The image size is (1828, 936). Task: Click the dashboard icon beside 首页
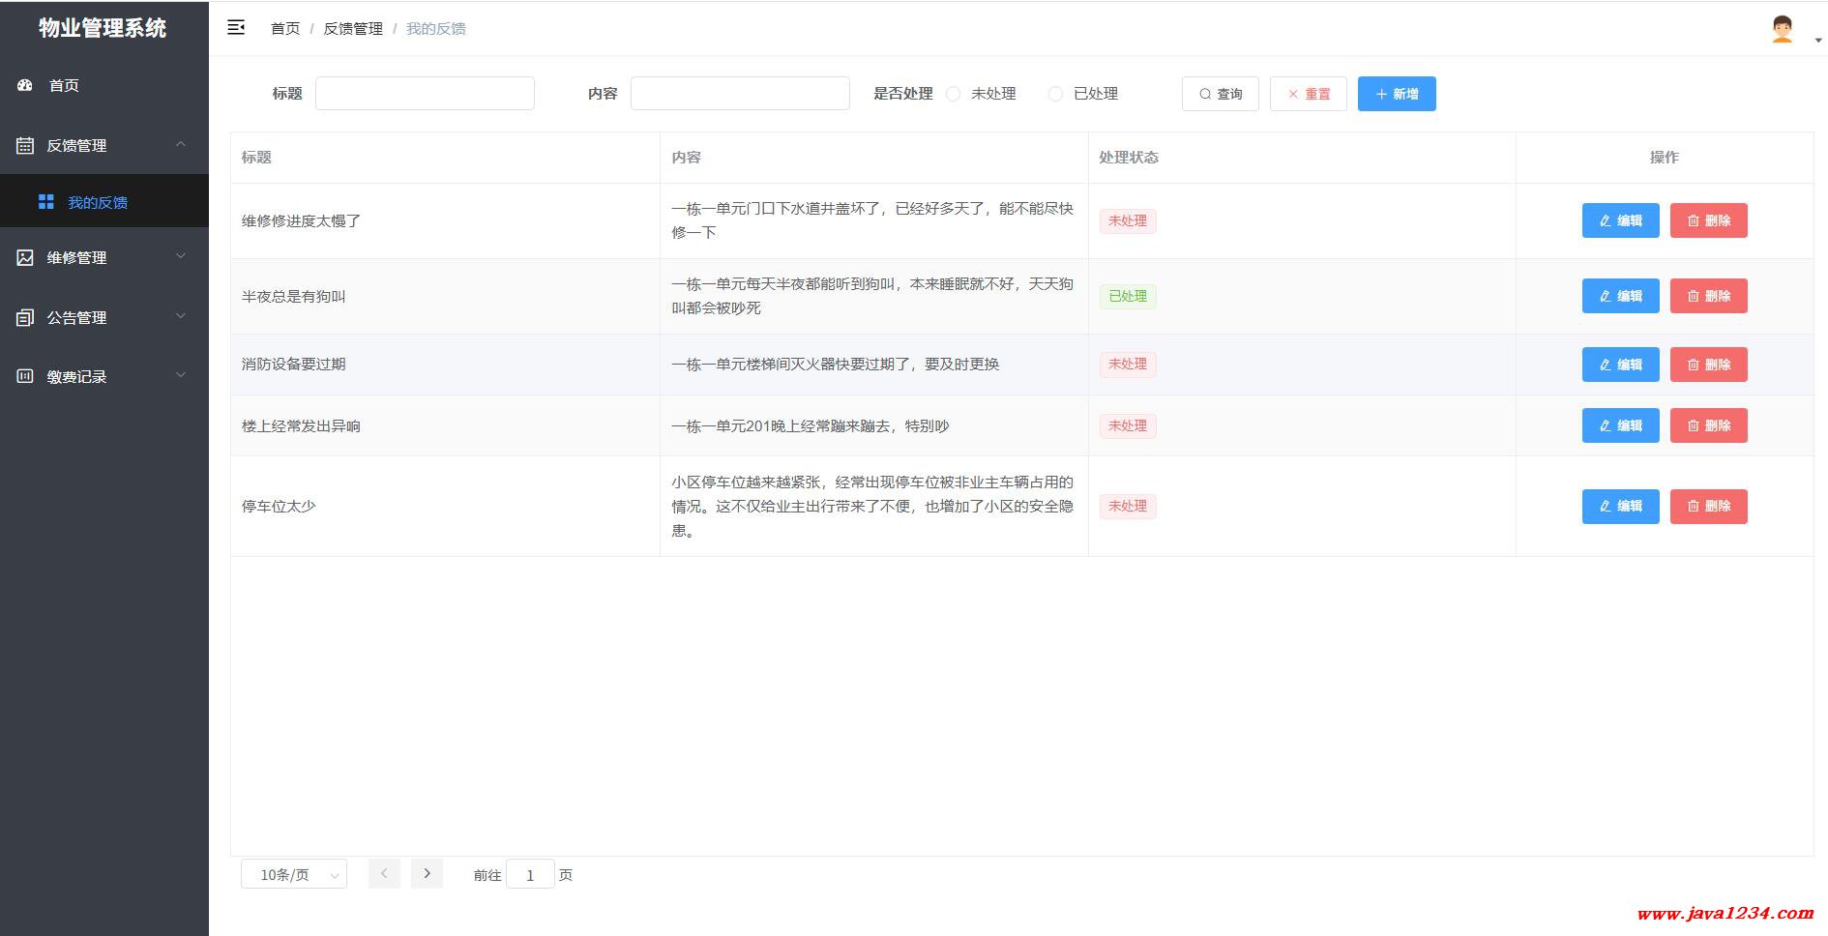pos(25,85)
